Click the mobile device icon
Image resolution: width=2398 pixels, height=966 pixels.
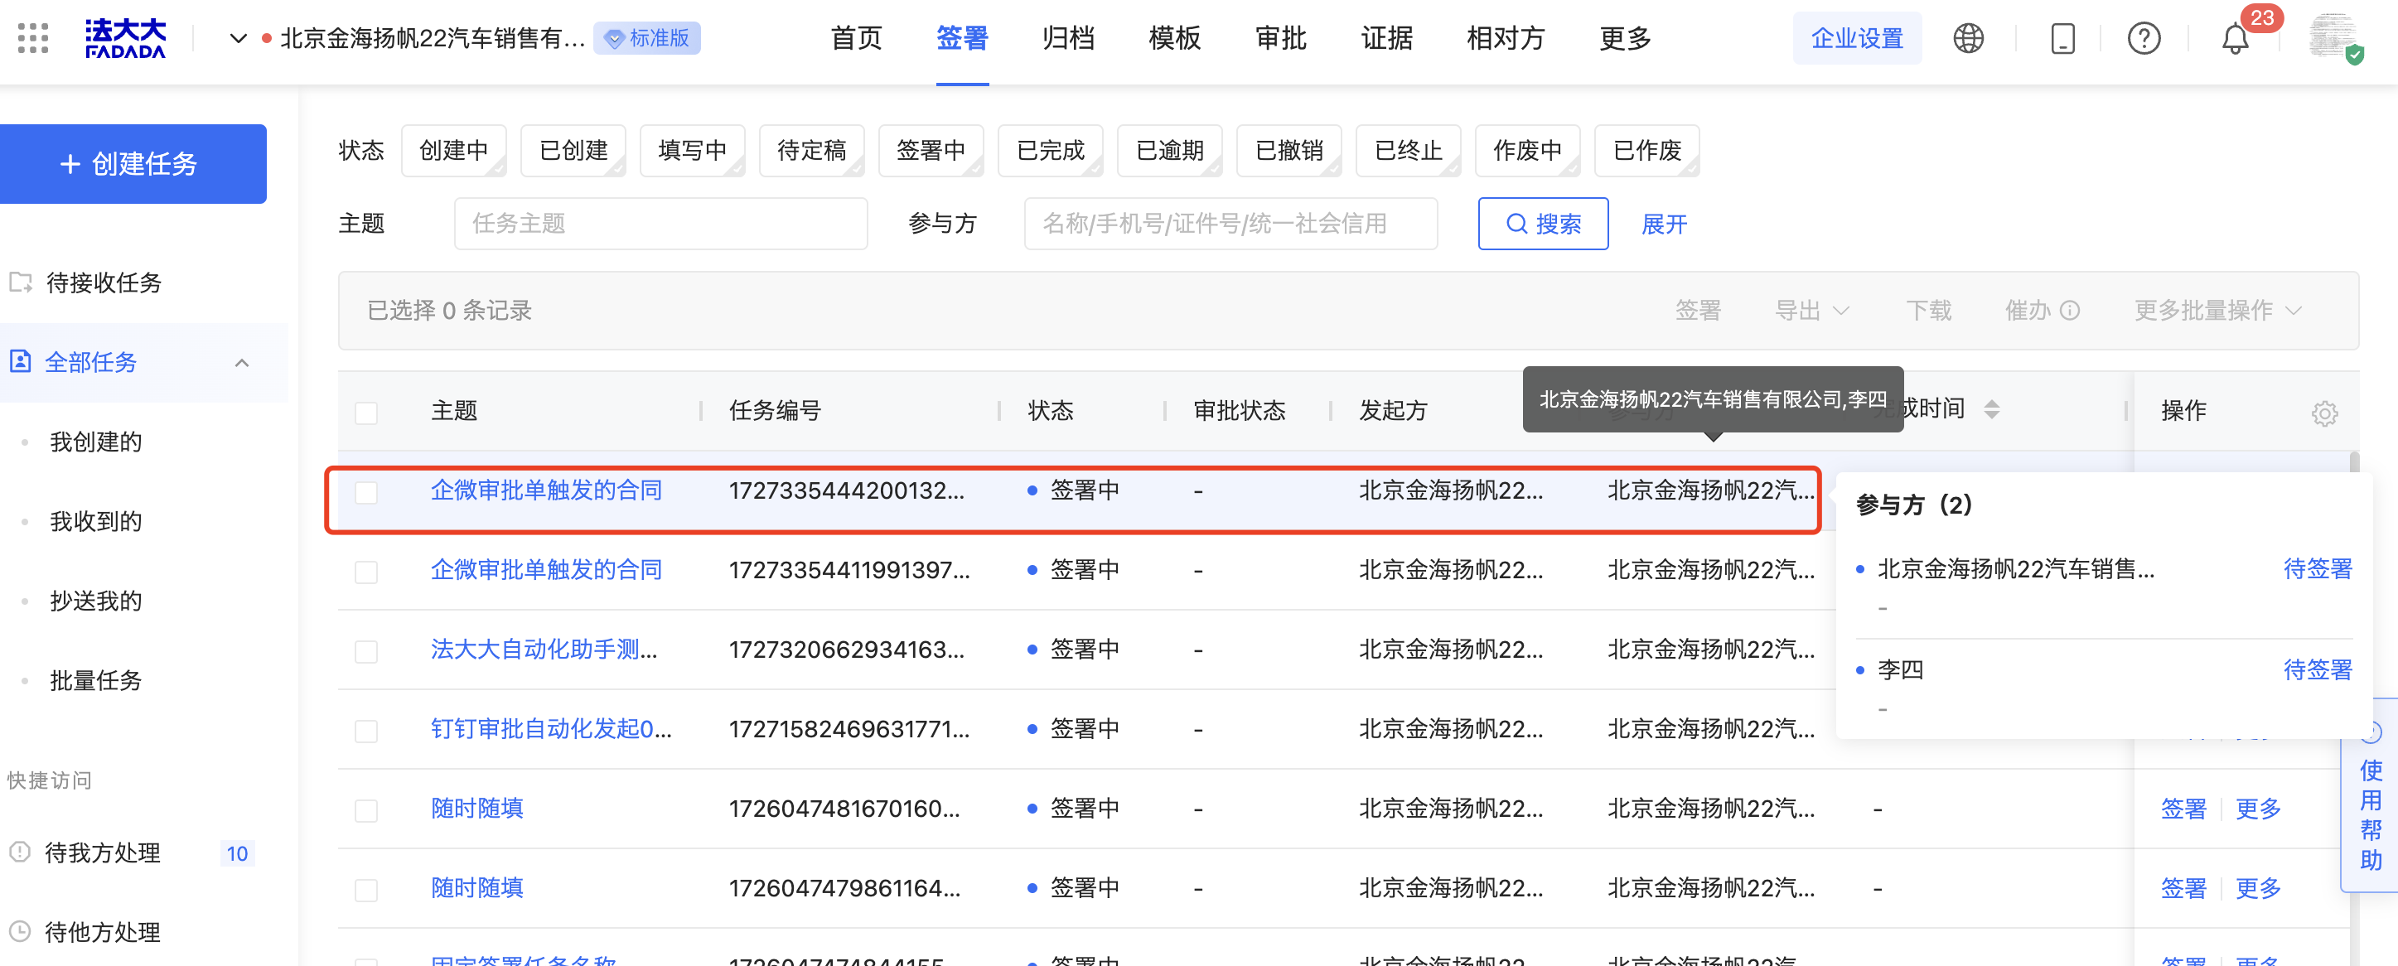pyautogui.click(x=2063, y=38)
